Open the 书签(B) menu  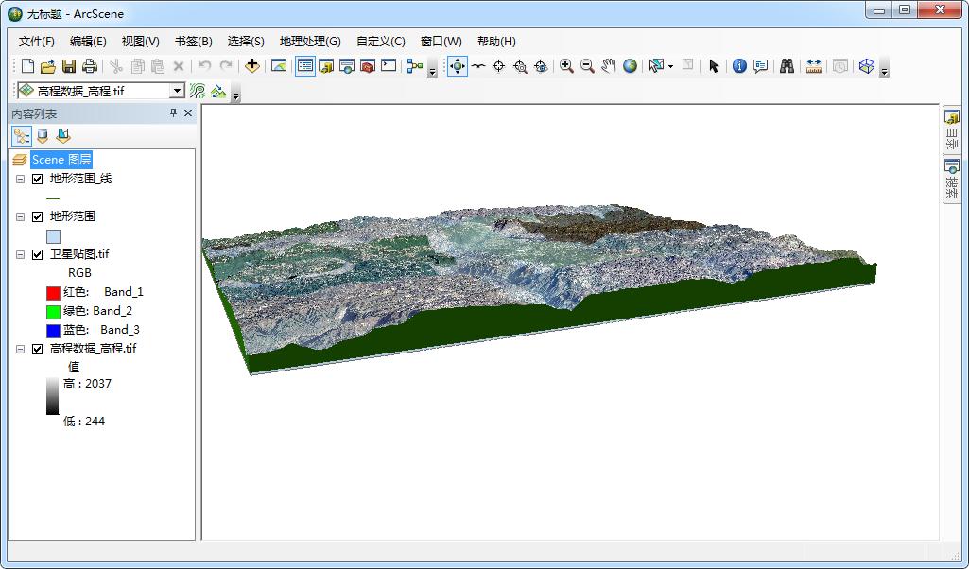click(193, 42)
